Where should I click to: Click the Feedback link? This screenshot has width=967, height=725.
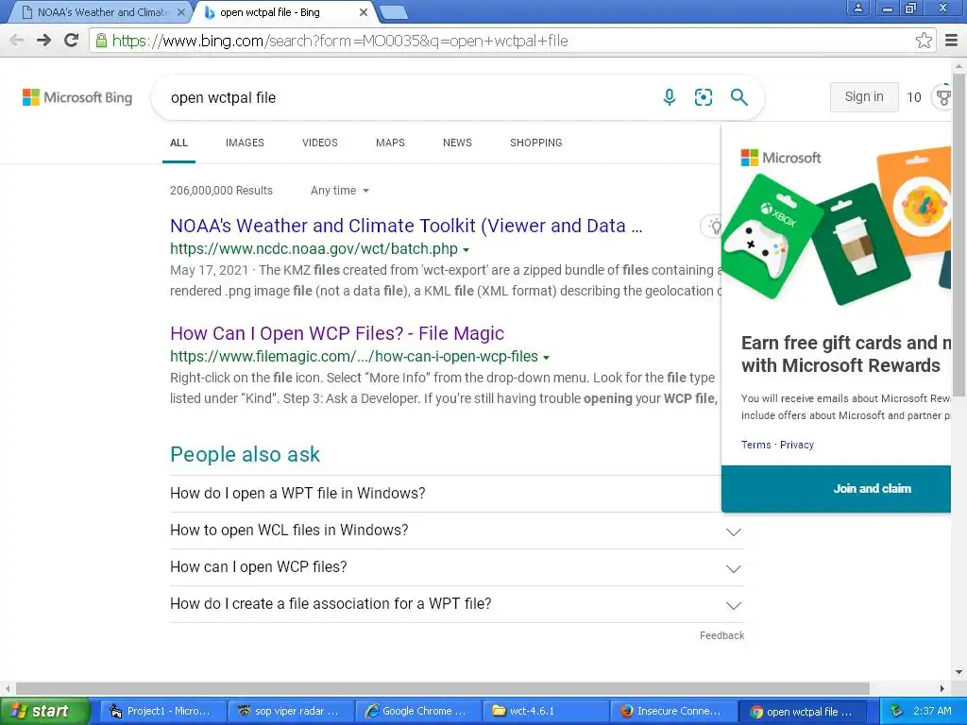click(x=721, y=635)
